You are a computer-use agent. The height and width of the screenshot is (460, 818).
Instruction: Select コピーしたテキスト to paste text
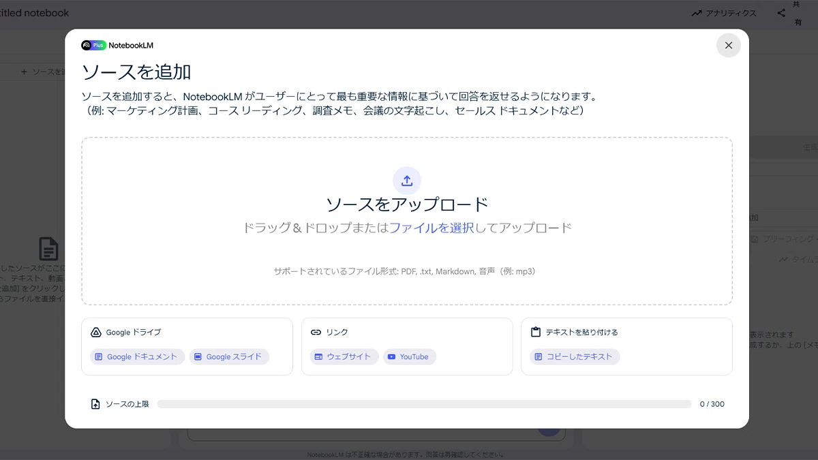point(575,356)
